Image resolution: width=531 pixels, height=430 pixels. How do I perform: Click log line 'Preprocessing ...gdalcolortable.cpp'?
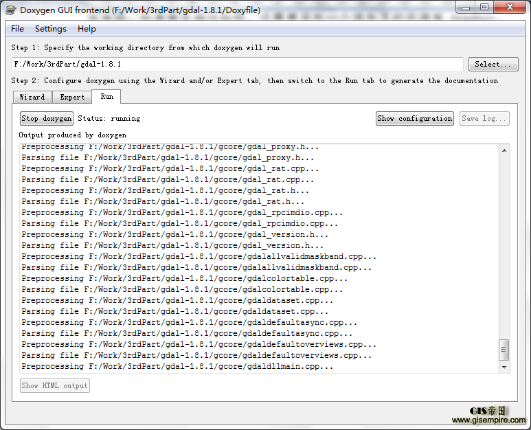coord(184,279)
